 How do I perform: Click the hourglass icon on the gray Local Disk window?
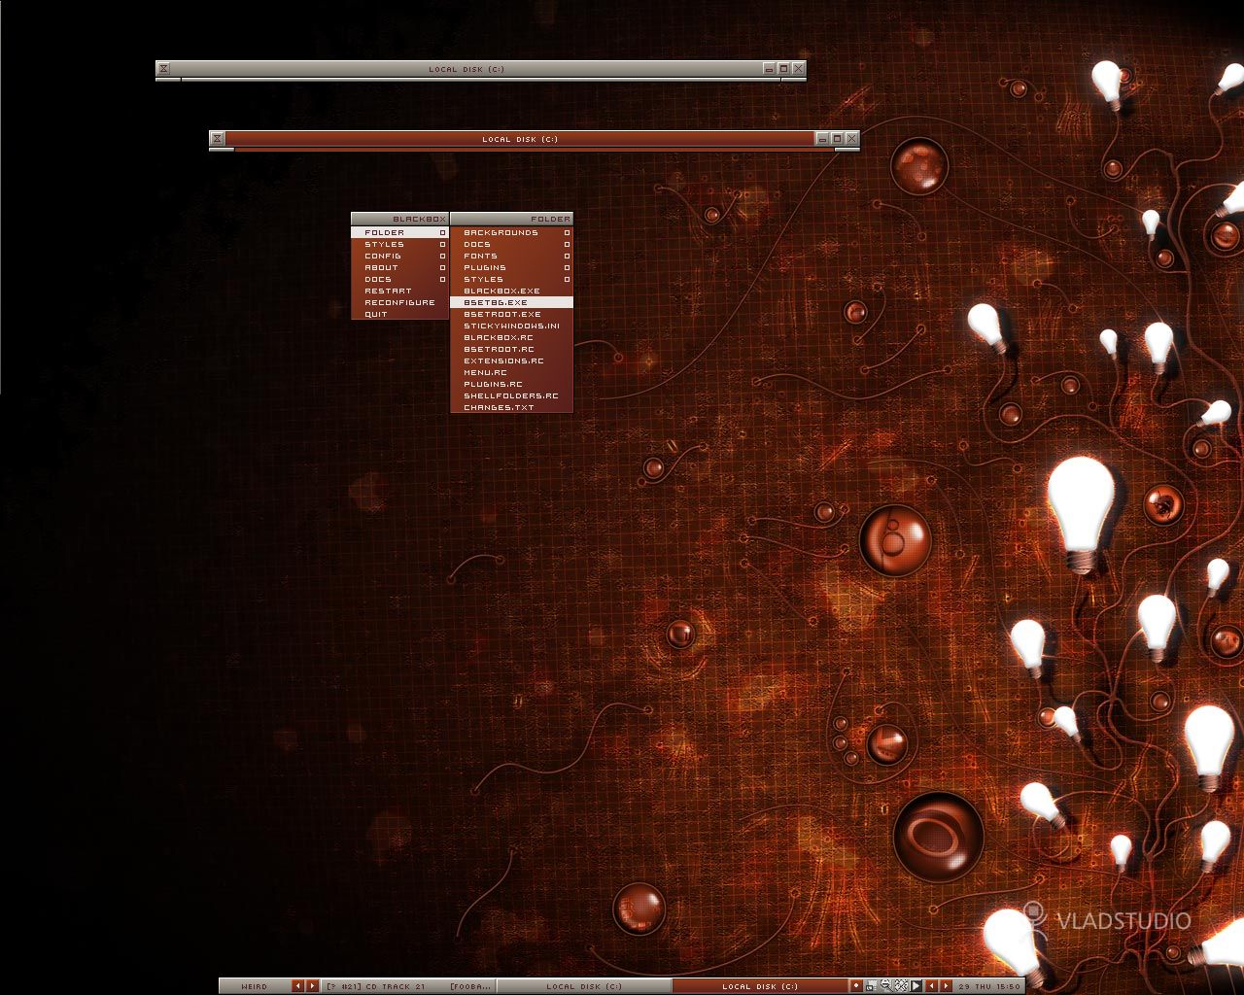point(163,69)
